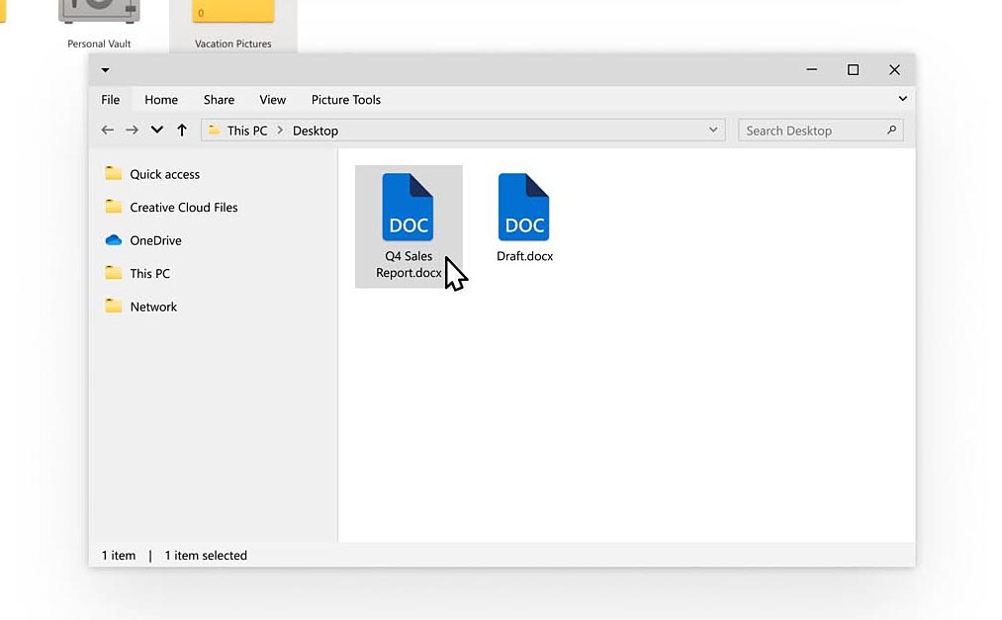
Task: Click inside the Search Desktop field
Action: (x=811, y=130)
